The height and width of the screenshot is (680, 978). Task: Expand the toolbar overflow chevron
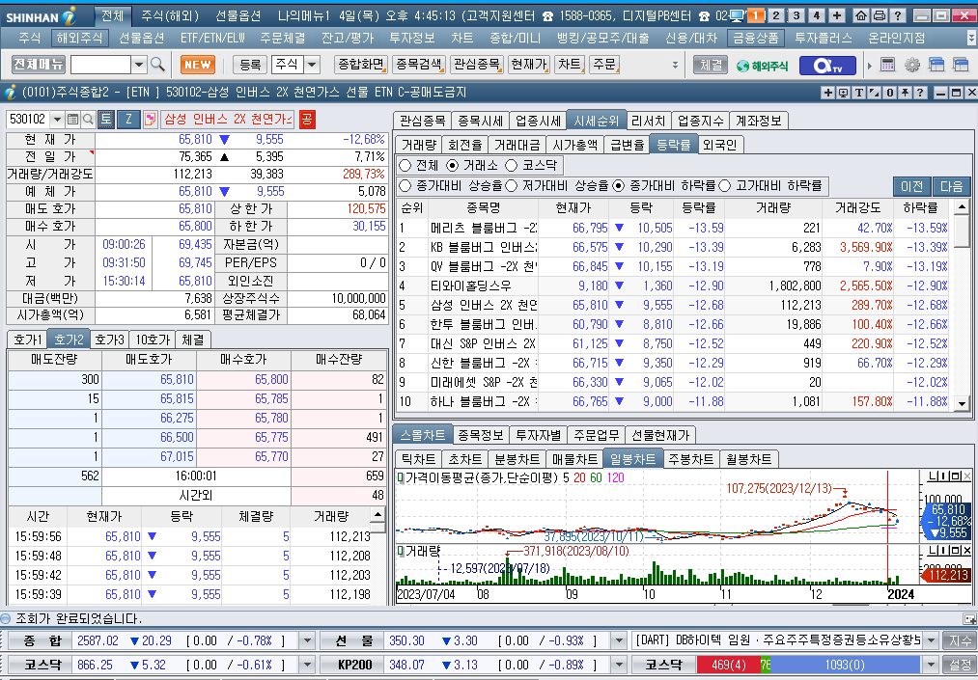point(675,65)
